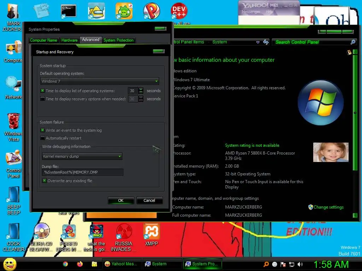Viewport: 362px width, 271px height.
Task: Open the Default operating system dropdown
Action: pyautogui.click(x=99, y=81)
